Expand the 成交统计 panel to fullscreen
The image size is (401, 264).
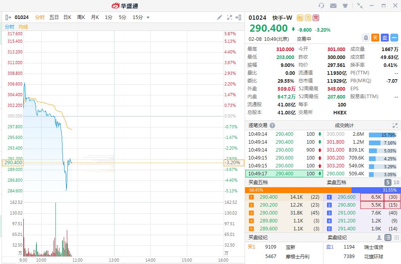pos(395,125)
